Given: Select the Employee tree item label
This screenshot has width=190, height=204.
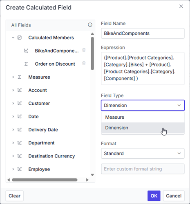Looking at the screenshot, I should pyautogui.click(x=39, y=169).
